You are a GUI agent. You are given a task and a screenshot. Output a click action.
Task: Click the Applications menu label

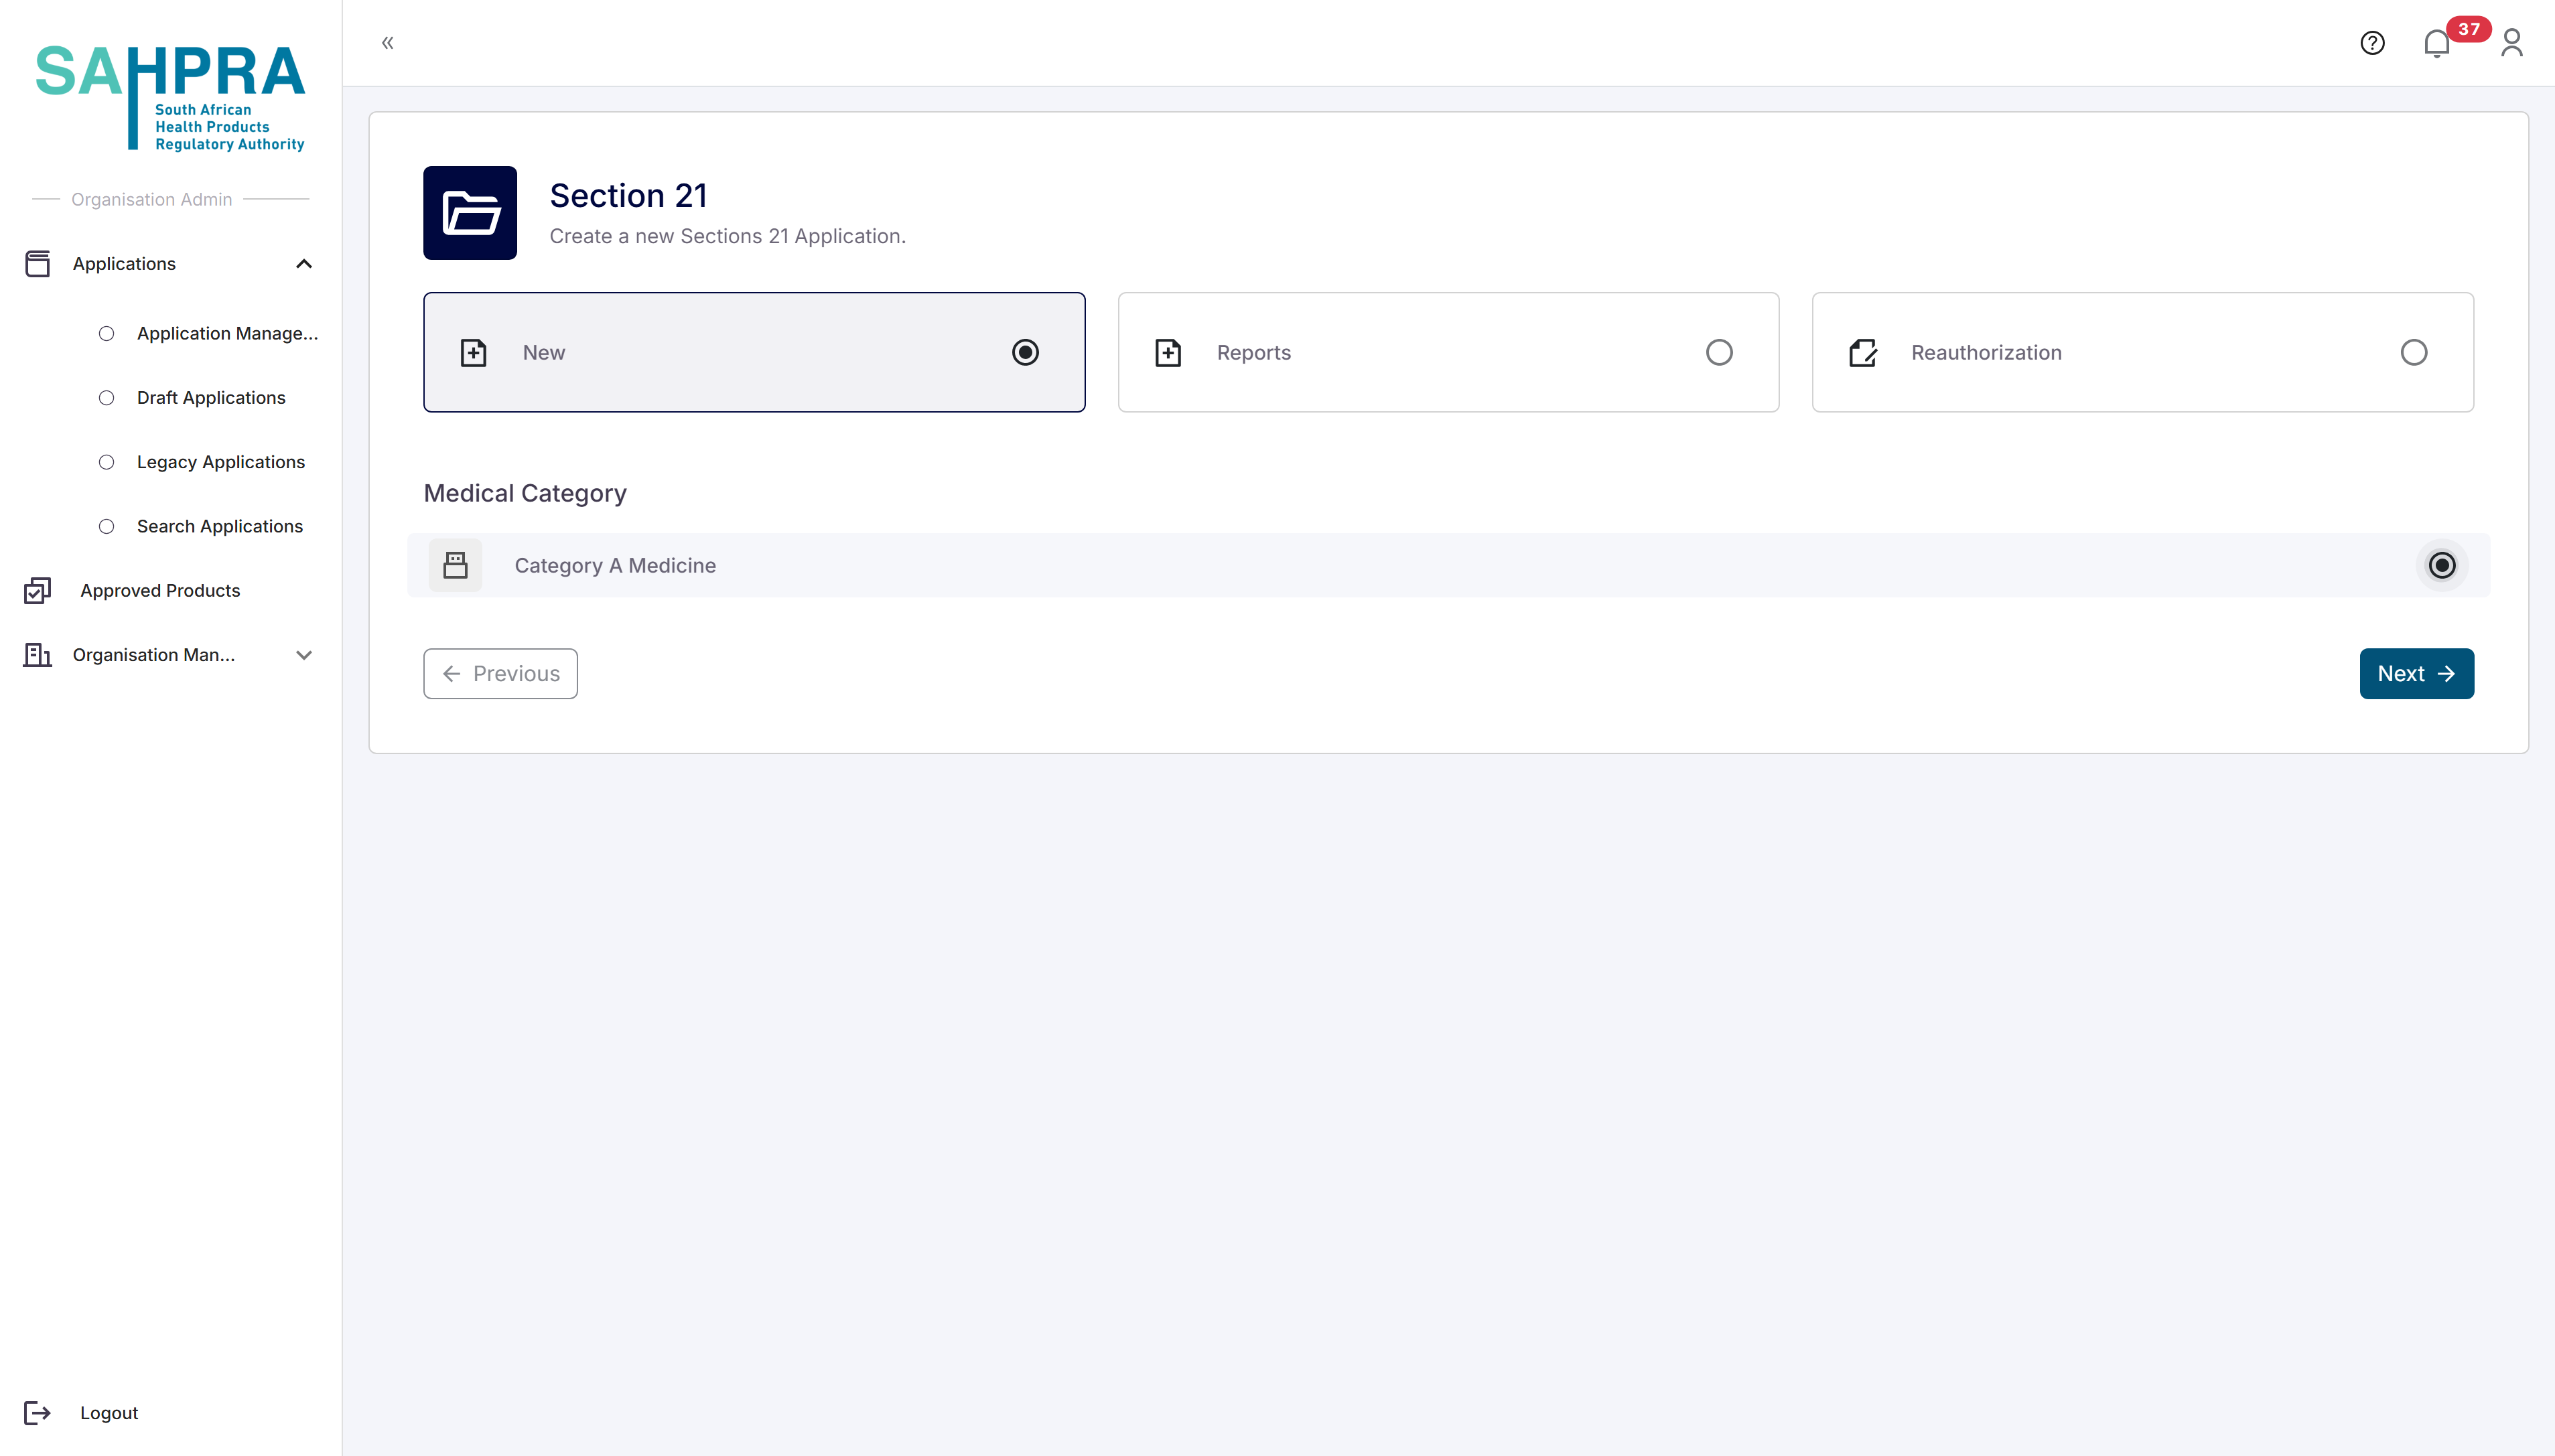click(x=124, y=264)
